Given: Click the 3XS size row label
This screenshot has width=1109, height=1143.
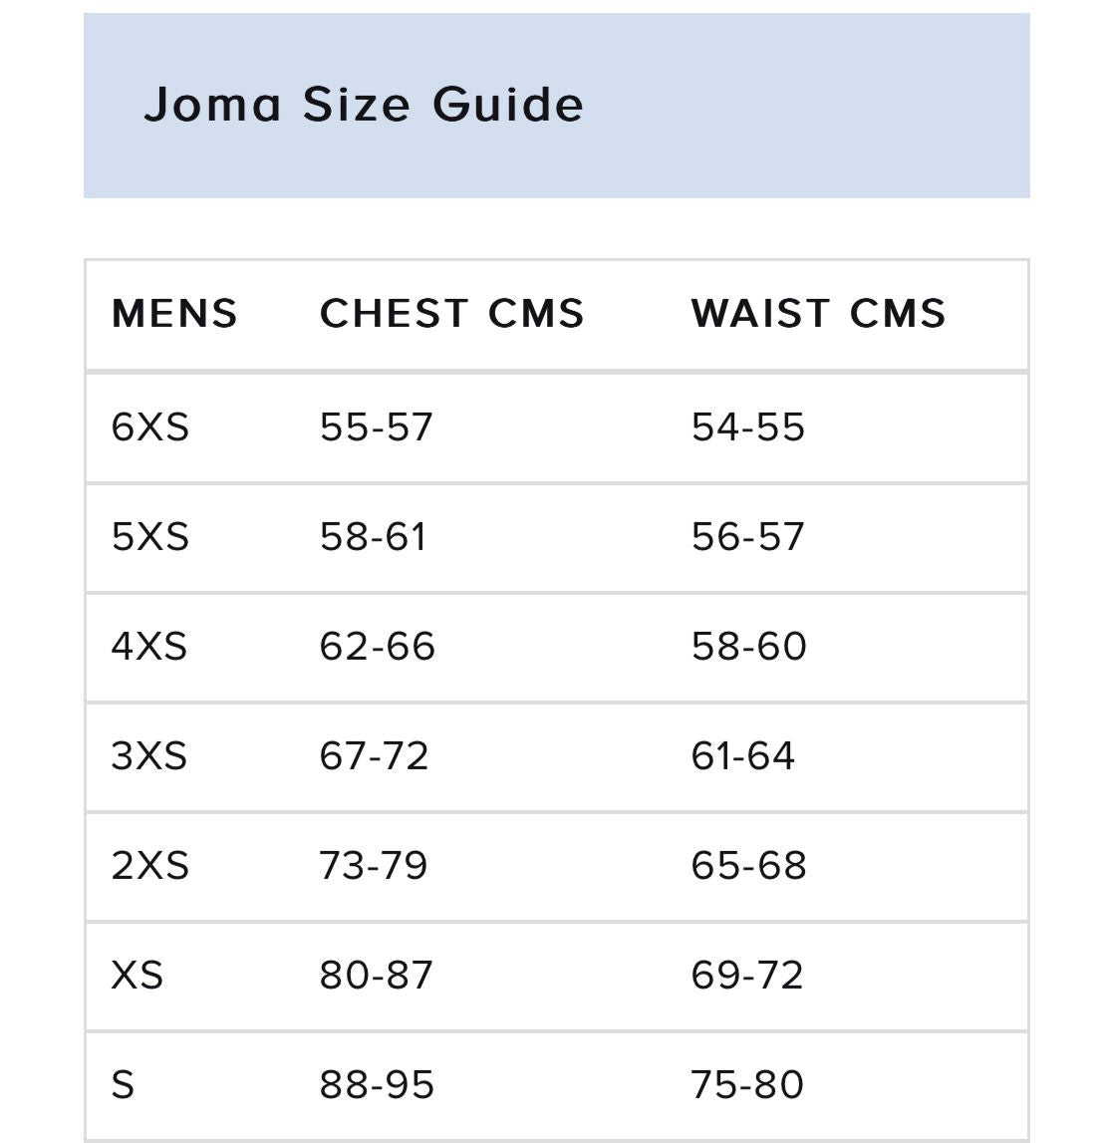Looking at the screenshot, I should click(149, 755).
